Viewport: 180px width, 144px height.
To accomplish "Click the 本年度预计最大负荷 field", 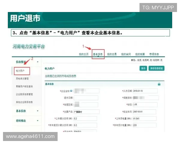I will tap(85, 125).
